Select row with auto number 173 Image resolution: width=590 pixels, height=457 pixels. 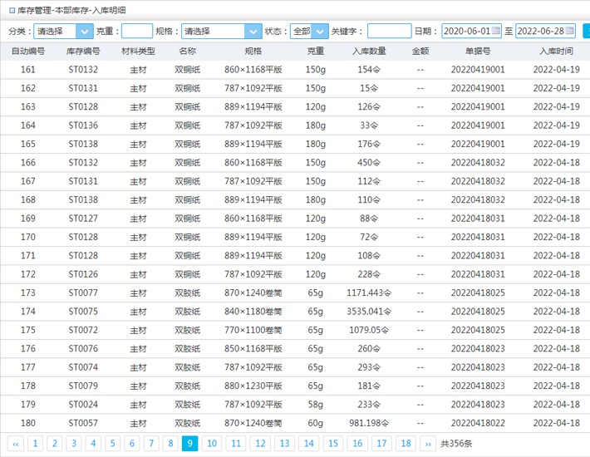28,292
